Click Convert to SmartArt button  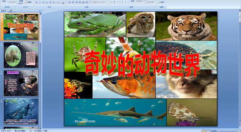[99, 2]
